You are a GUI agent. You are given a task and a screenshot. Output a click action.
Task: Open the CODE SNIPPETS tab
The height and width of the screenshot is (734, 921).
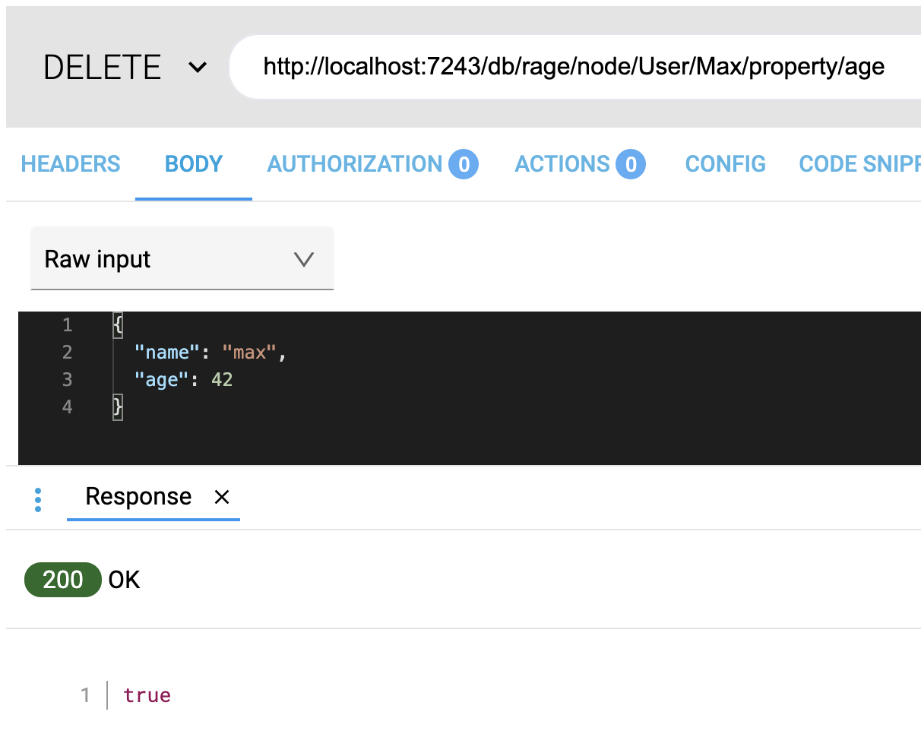coord(859,164)
